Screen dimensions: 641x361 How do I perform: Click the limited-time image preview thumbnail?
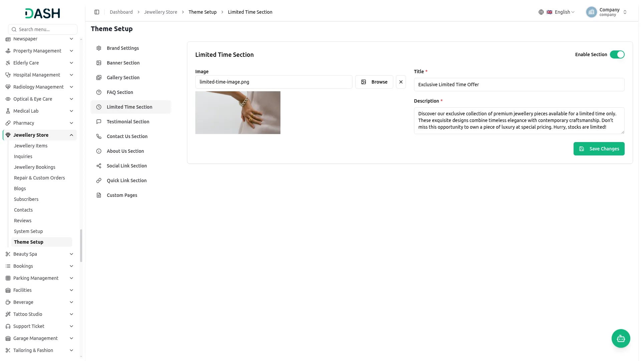pos(238,113)
